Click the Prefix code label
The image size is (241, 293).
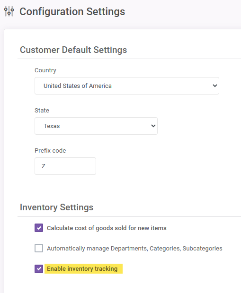pyautogui.click(x=50, y=151)
